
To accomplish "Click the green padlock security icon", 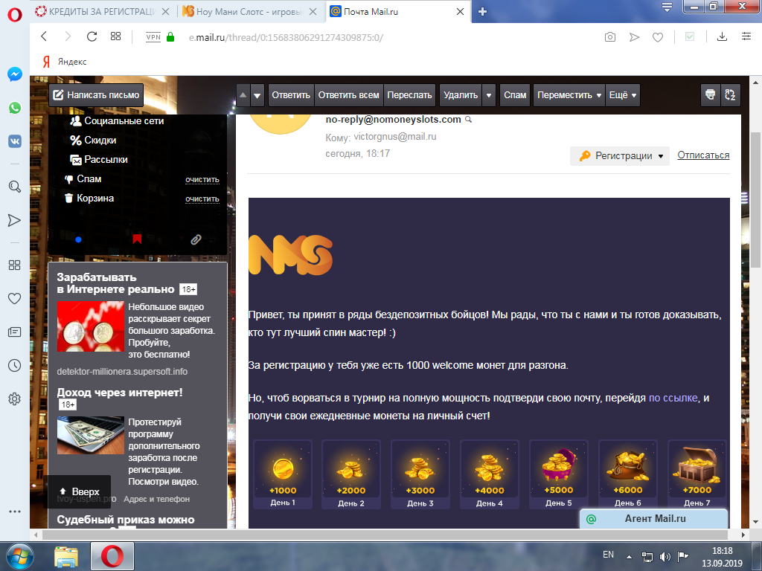I will coord(170,37).
